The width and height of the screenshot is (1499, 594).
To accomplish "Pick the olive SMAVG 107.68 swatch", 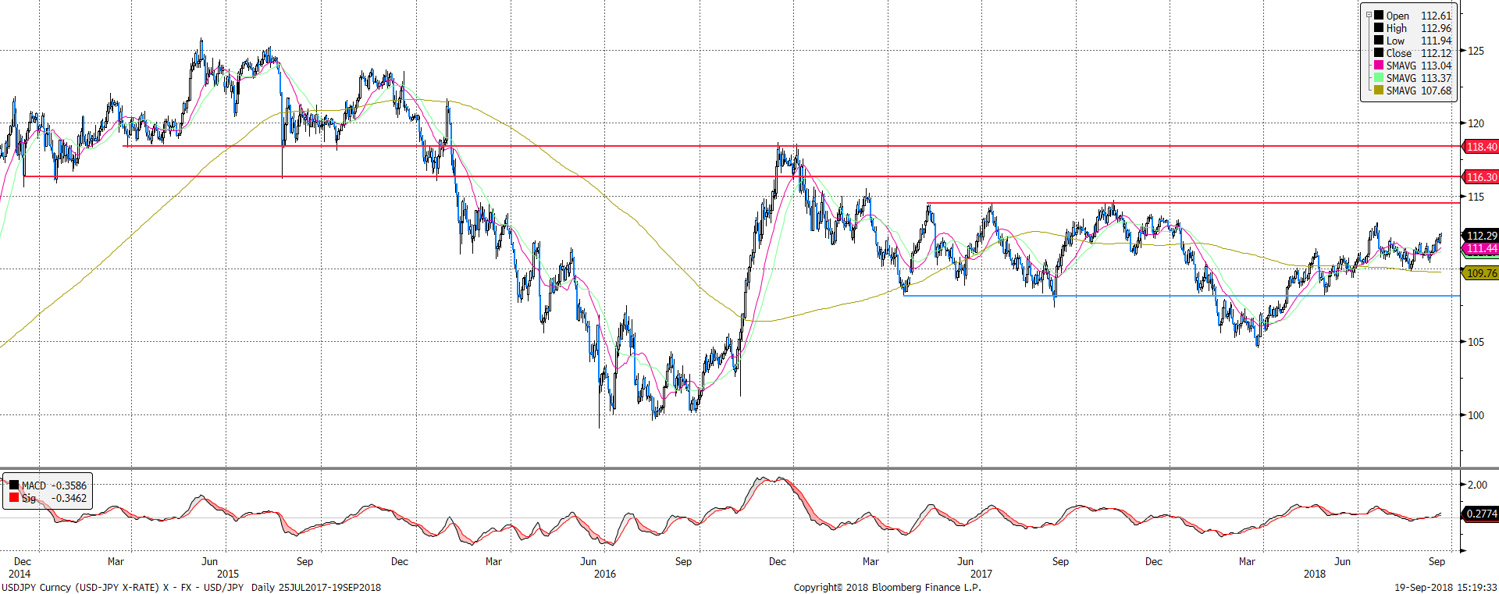I will tap(1379, 90).
